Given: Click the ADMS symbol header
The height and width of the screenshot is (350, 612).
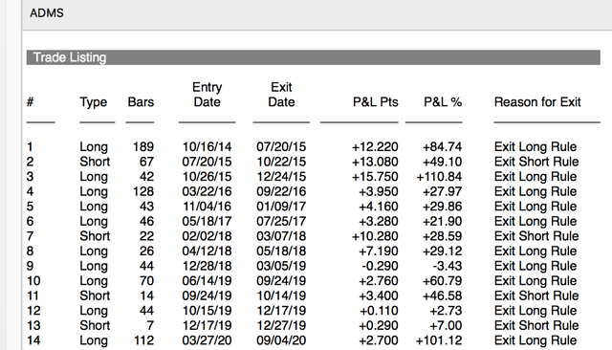Looking at the screenshot, I should pos(47,12).
